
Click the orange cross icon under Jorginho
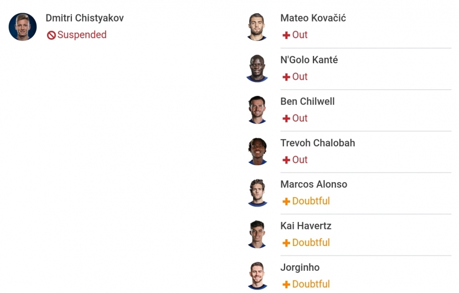tap(286, 285)
